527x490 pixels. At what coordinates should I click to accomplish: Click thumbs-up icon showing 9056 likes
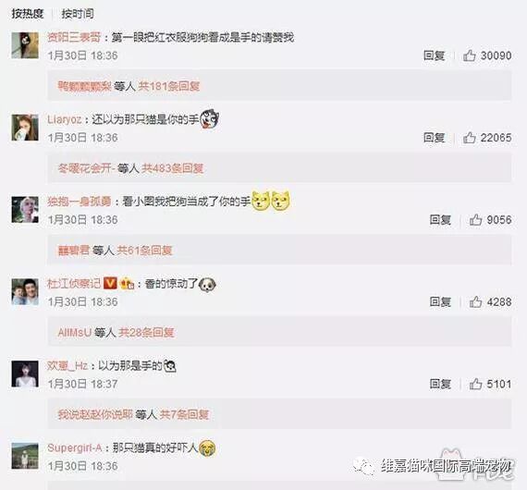[475, 220]
